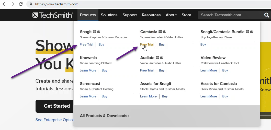Click the TechSmith logo

click(x=53, y=15)
